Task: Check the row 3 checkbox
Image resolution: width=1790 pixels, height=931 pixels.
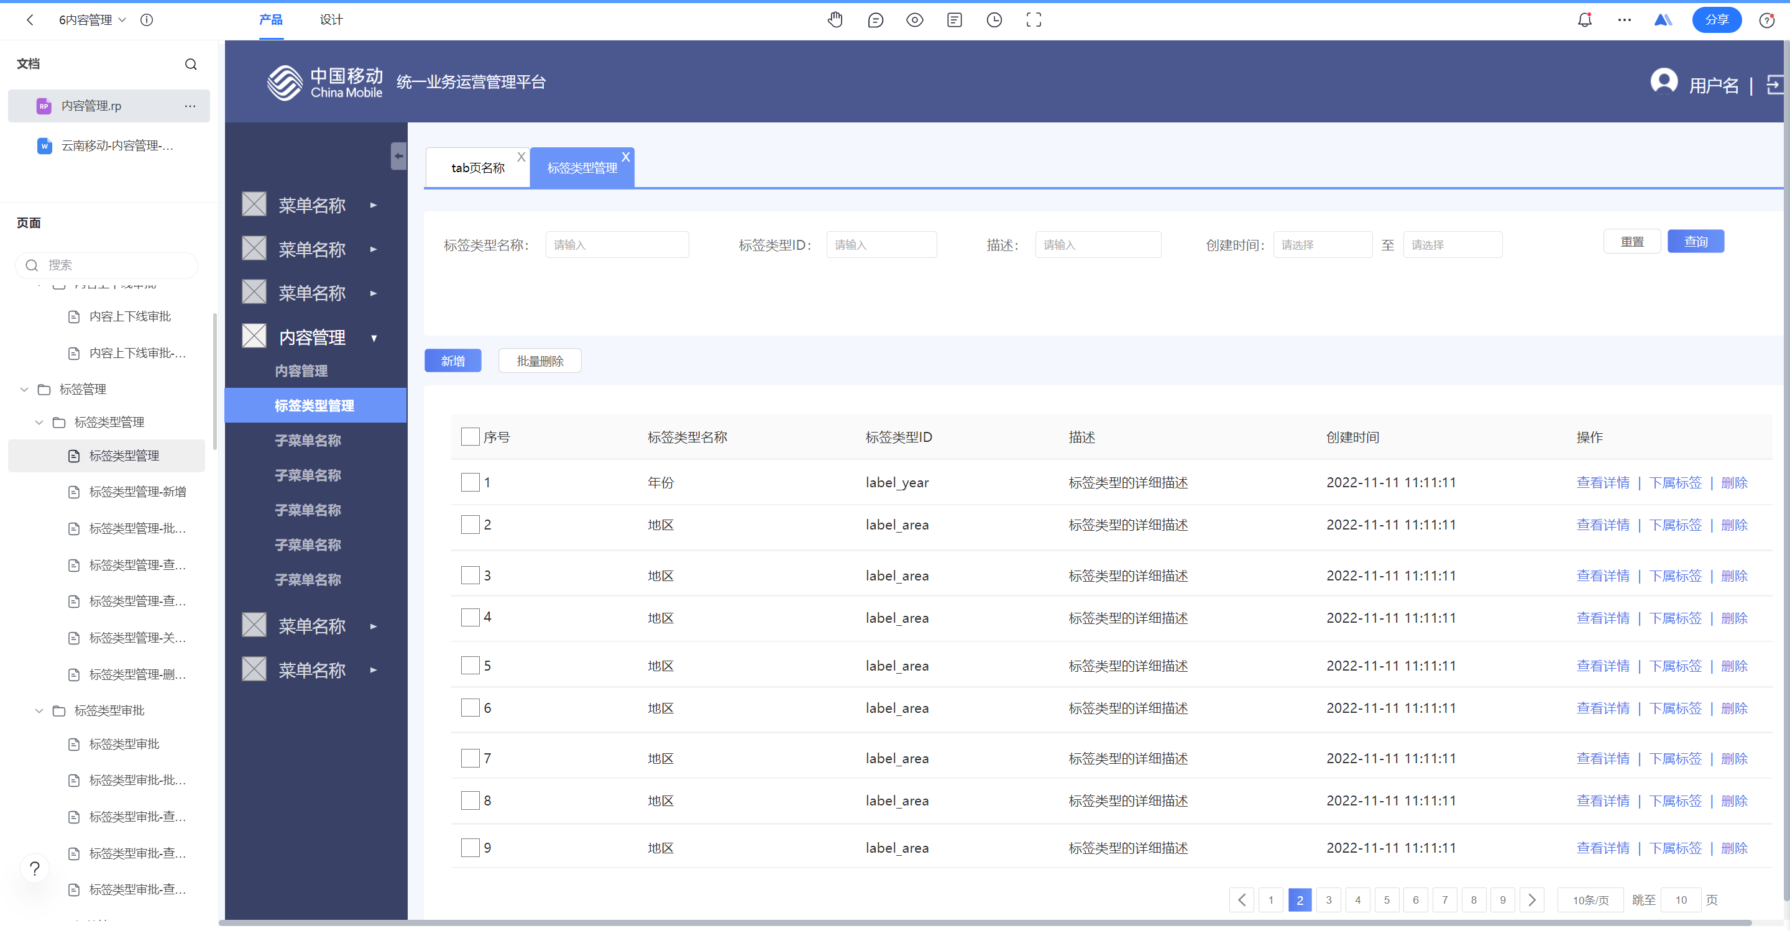Action: [470, 576]
